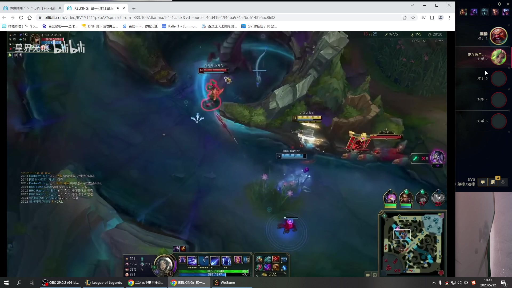512x288 pixels.
Task: Click the camera lock icon by the minimap
Action: point(368,275)
